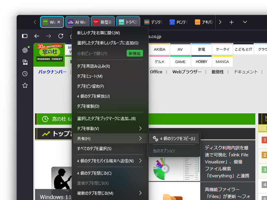Reload the page with refresh icon
The height and width of the screenshot is (200, 267).
[61, 36]
